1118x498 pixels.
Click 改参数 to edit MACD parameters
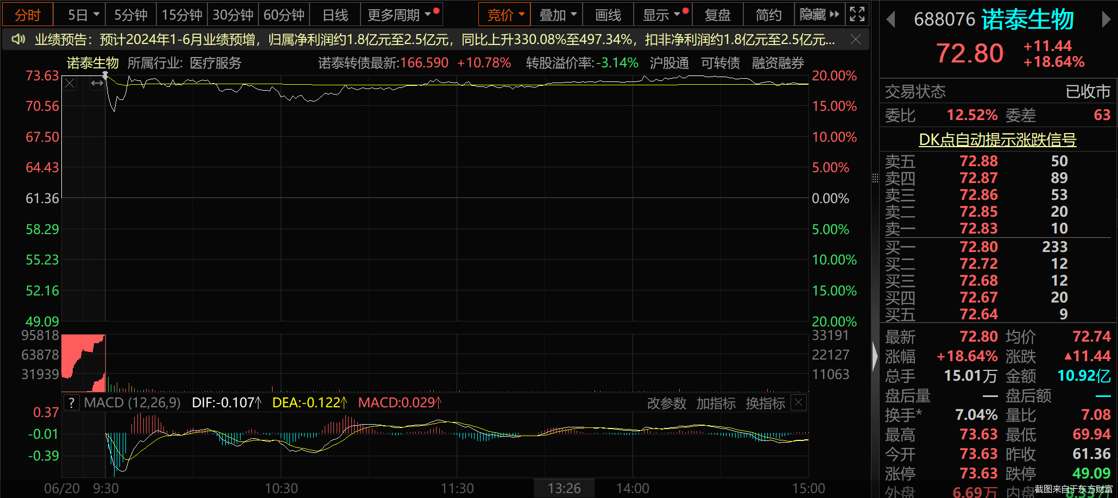tap(667, 404)
